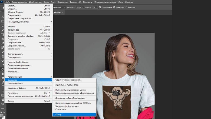Select the Lasso tool
The image size is (211, 119).
point(3,26)
